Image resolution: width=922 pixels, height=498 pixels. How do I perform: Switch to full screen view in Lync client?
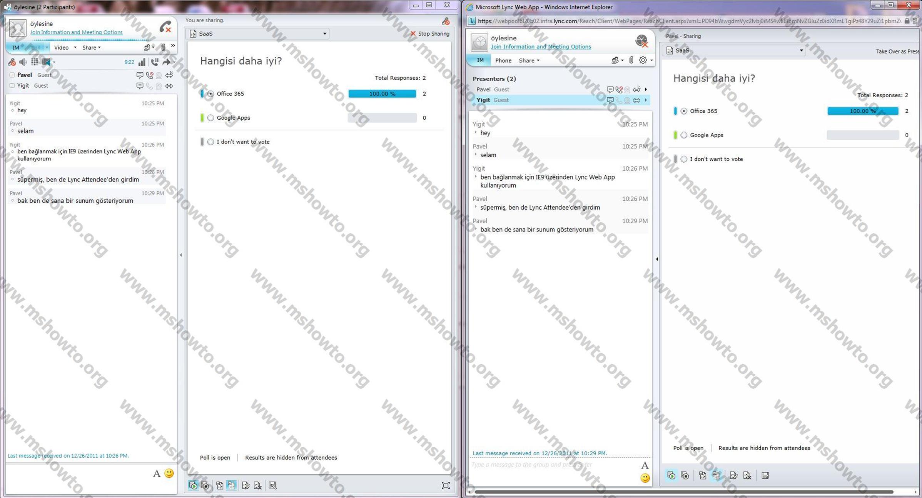(x=446, y=485)
